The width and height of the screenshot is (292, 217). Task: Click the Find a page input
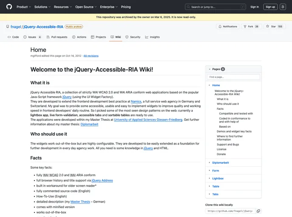point(233,77)
